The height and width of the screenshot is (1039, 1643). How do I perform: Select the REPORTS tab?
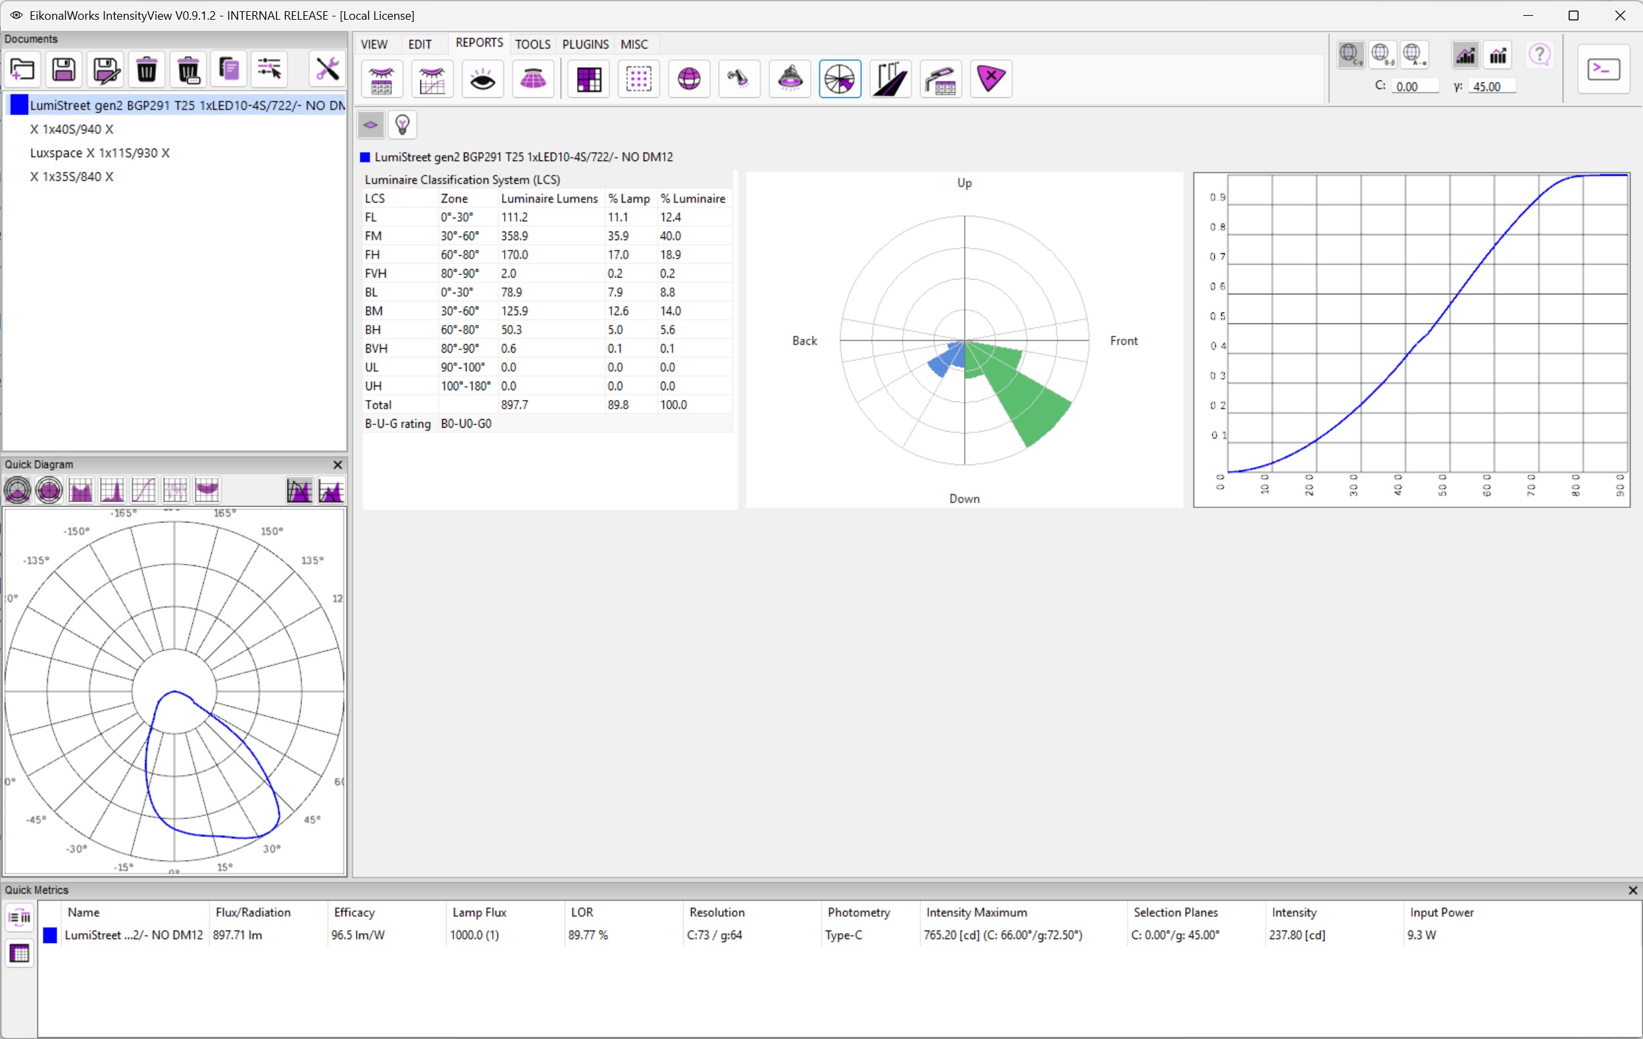(x=480, y=43)
